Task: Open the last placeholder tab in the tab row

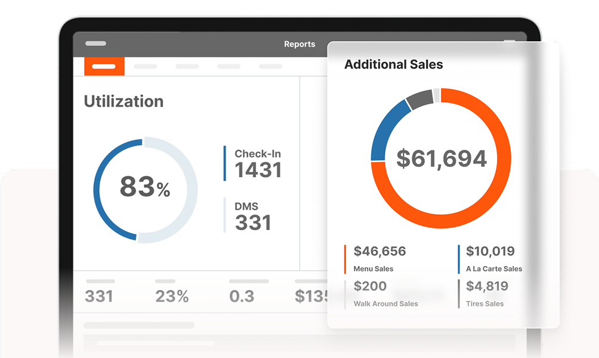Action: 271,66
